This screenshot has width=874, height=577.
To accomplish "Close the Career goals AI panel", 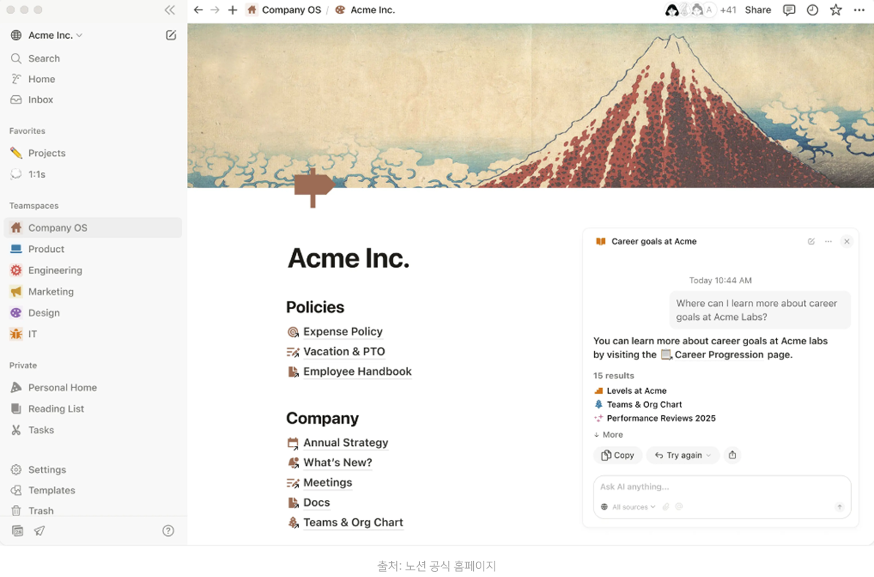I will (x=847, y=241).
